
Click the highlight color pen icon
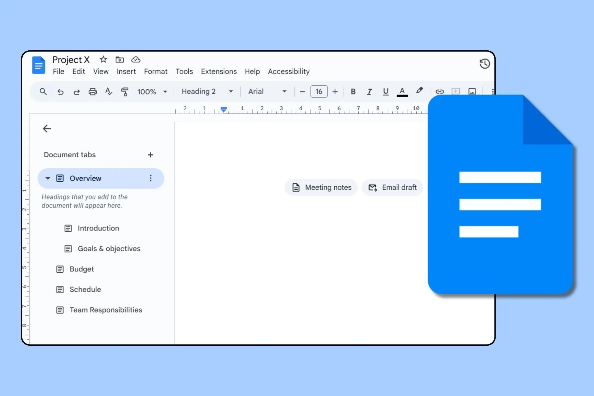(419, 91)
